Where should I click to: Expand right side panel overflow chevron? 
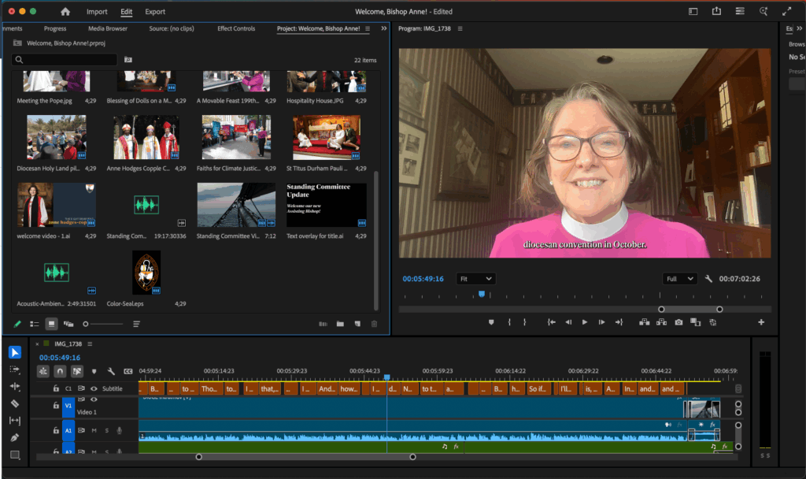point(800,29)
